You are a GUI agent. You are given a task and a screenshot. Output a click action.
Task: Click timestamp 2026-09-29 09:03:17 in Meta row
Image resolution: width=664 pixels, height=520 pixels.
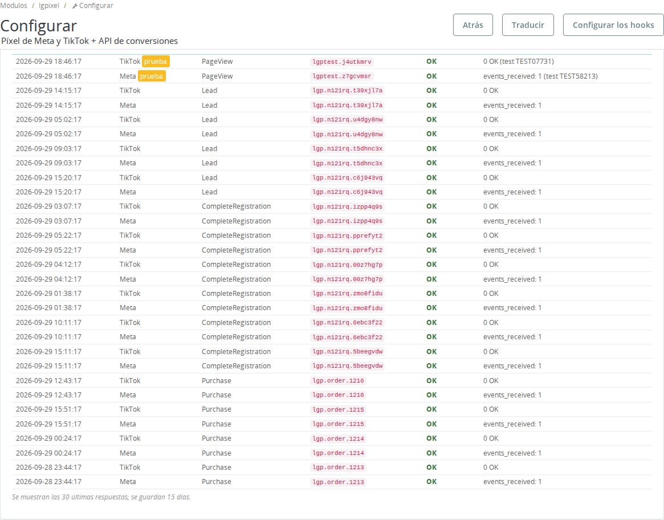tap(48, 163)
